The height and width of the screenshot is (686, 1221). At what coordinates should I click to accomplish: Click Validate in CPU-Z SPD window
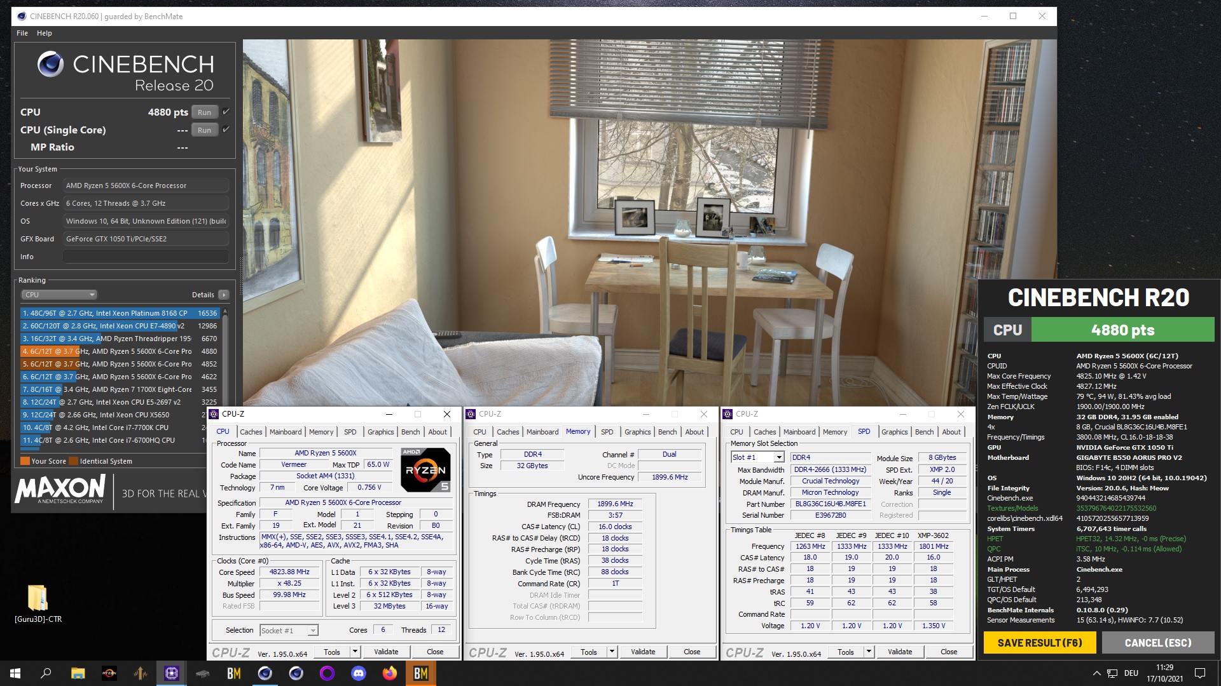pyautogui.click(x=900, y=652)
